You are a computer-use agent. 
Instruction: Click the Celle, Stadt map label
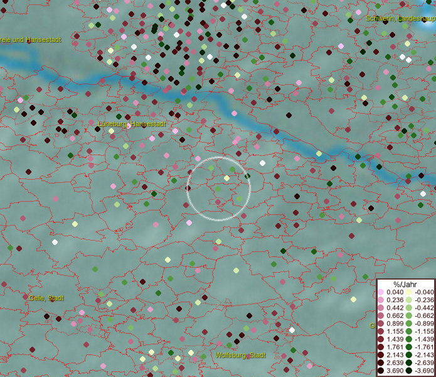[x=46, y=298]
